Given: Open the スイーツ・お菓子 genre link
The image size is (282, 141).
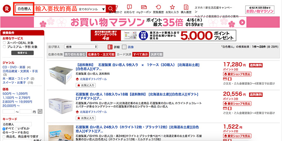Looking at the screenshot, I should click(14, 82).
